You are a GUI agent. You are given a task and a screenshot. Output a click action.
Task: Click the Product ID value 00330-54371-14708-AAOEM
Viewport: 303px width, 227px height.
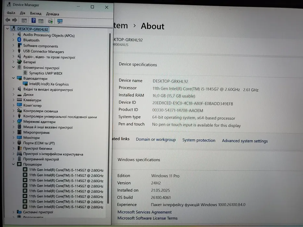[178, 110]
